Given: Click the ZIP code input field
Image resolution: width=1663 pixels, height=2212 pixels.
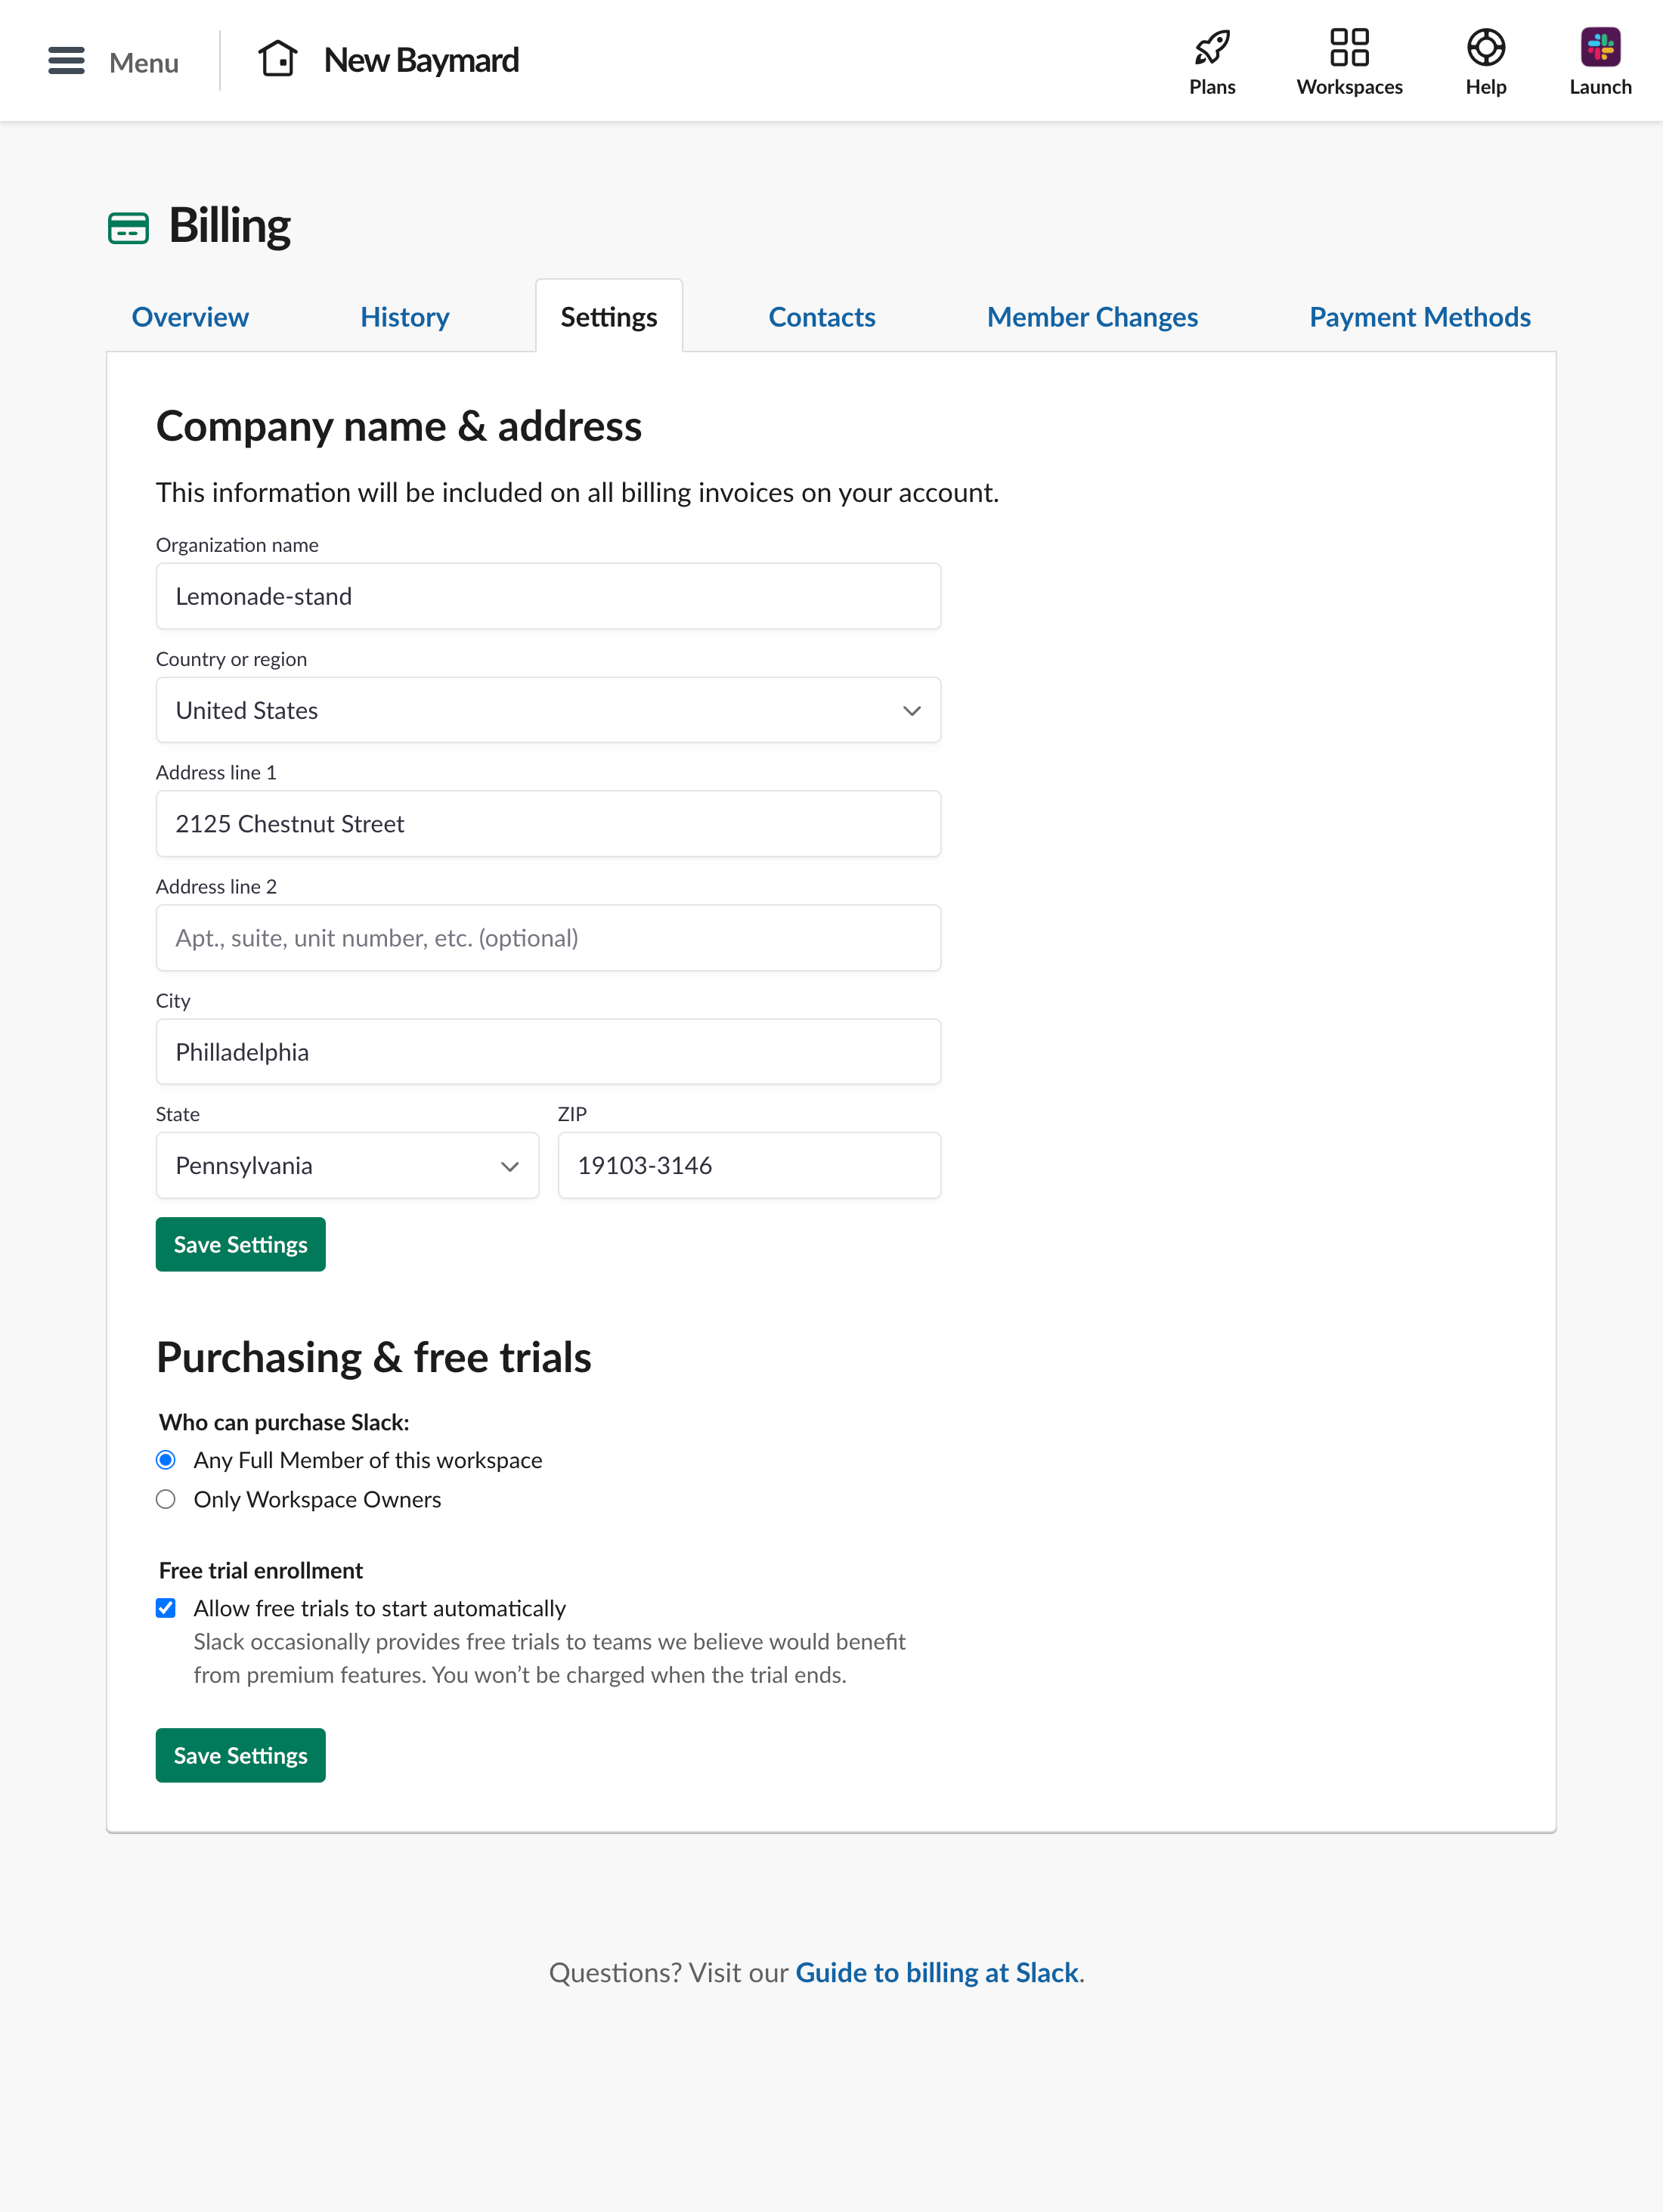Looking at the screenshot, I should click(x=748, y=1165).
